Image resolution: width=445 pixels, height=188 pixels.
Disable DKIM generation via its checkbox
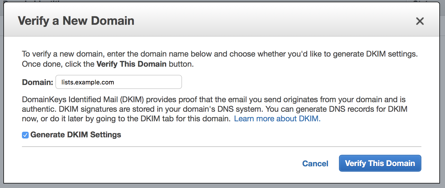[25, 135]
